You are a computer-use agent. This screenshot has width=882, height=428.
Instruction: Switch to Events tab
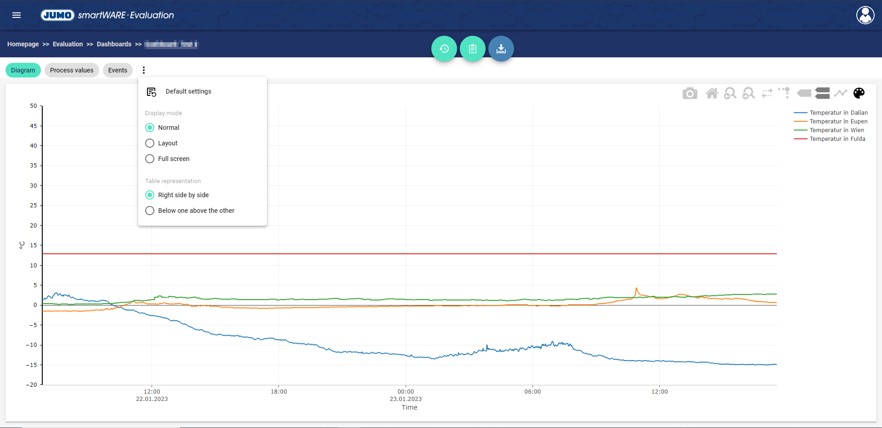pyautogui.click(x=118, y=70)
